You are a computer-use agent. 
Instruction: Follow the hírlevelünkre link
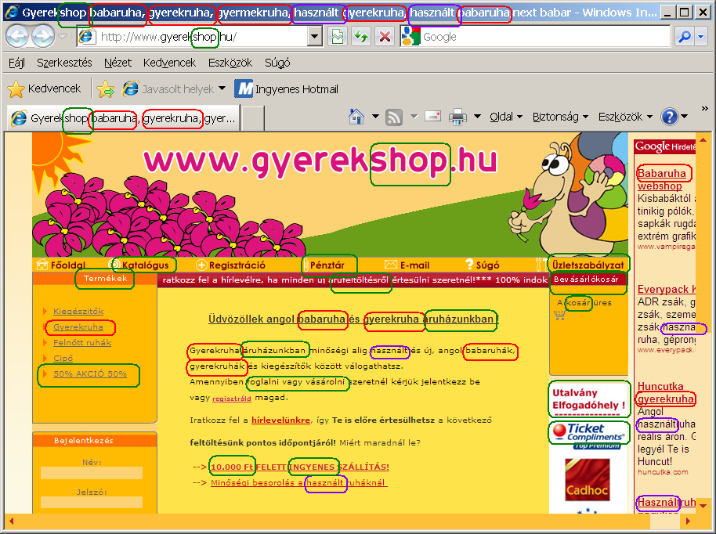280,420
